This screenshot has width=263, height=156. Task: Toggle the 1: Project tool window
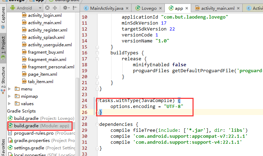point(3,48)
